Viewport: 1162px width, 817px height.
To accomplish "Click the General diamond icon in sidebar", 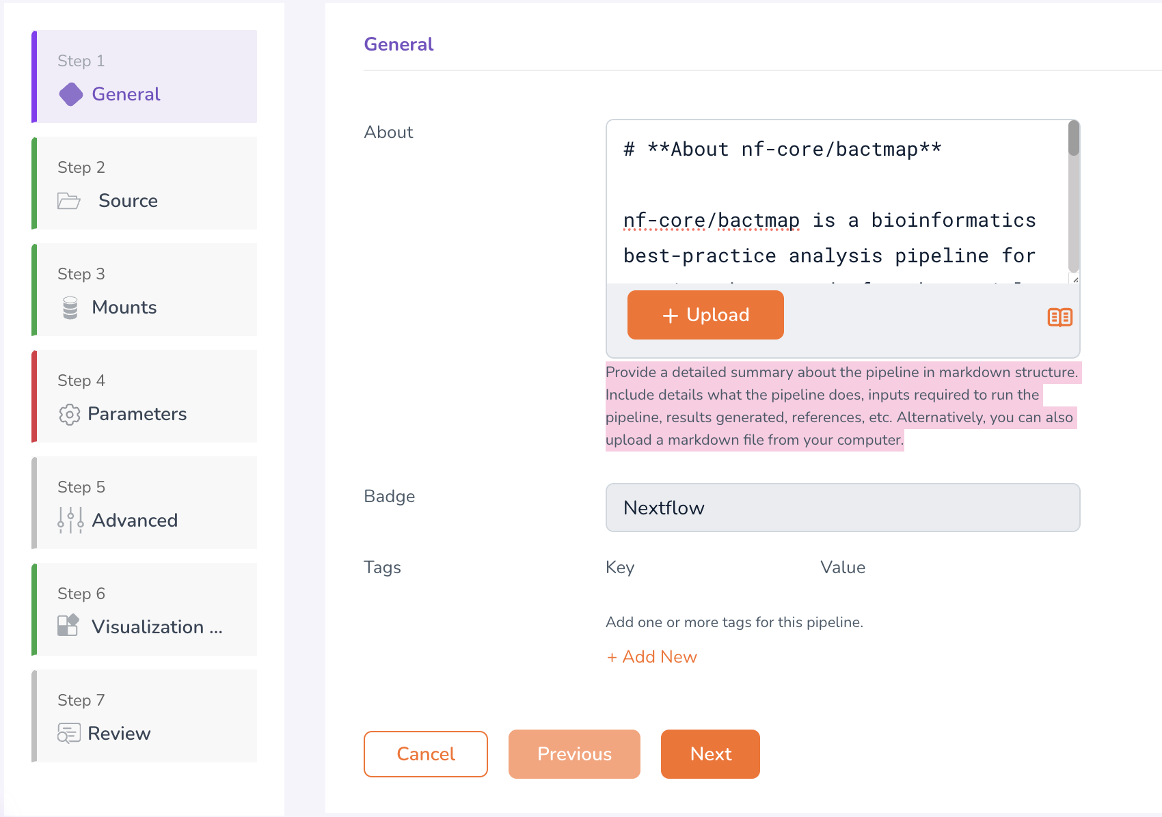I will coord(71,94).
